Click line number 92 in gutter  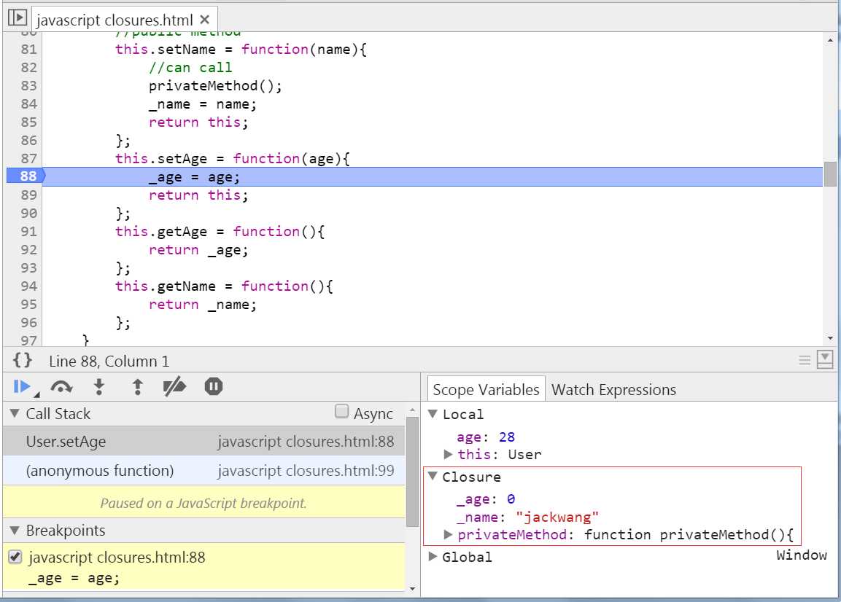(x=29, y=249)
